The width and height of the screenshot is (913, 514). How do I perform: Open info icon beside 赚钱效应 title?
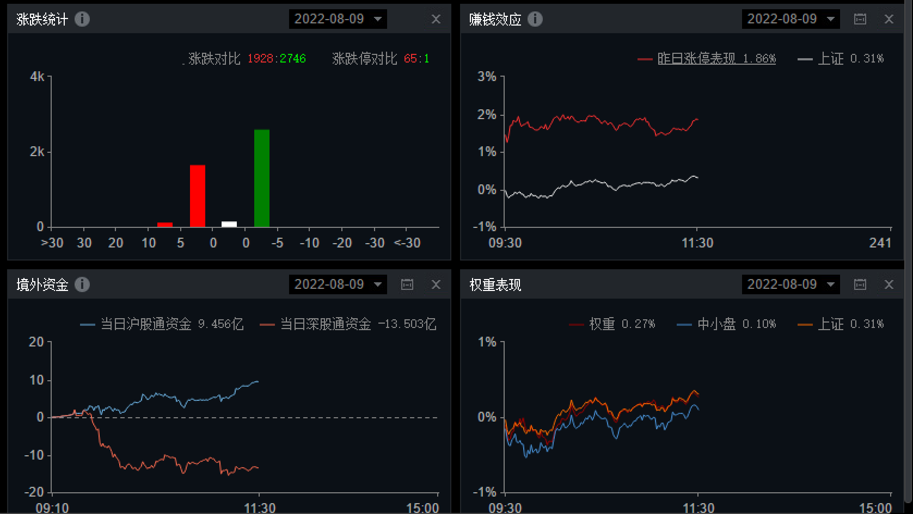[x=535, y=19]
